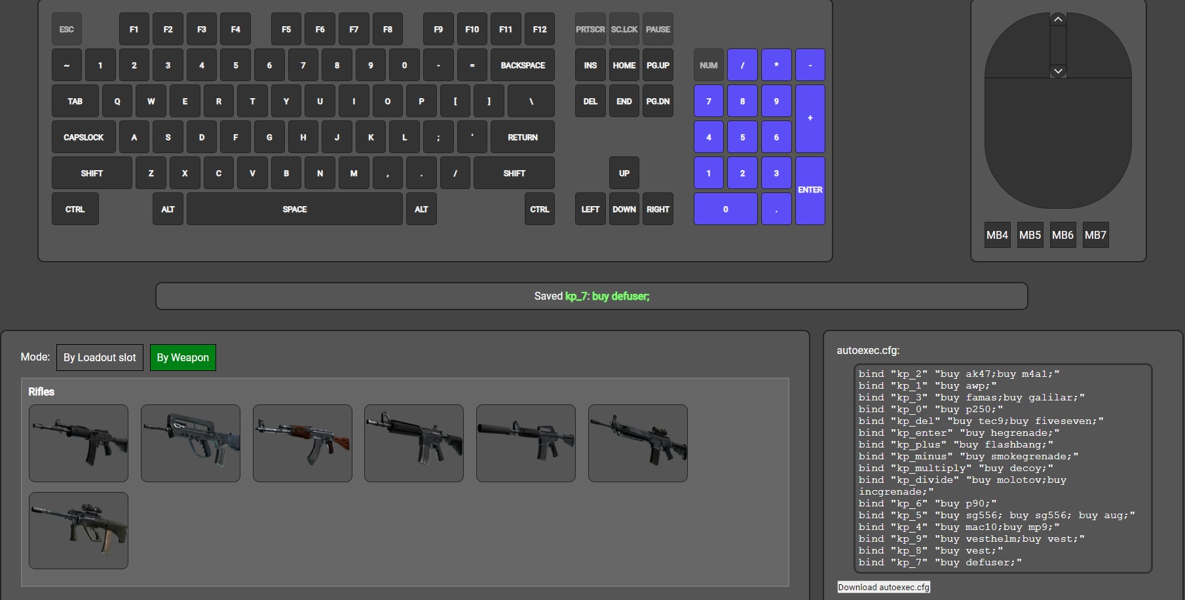The image size is (1185, 600).
Task: Click the B letter key
Action: (286, 173)
